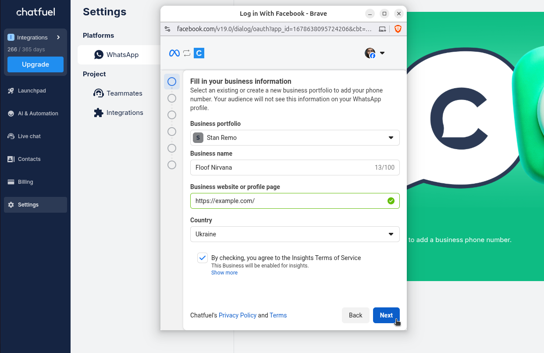The image size is (544, 353).
Task: Expand the Integrations plan chevron
Action: pyautogui.click(x=58, y=37)
